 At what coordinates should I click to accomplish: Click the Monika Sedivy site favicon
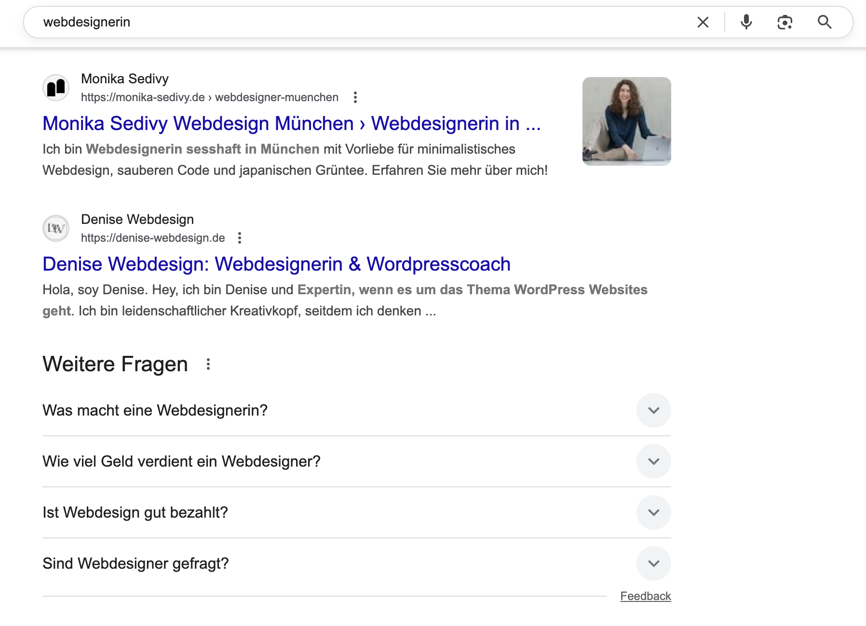(56, 88)
